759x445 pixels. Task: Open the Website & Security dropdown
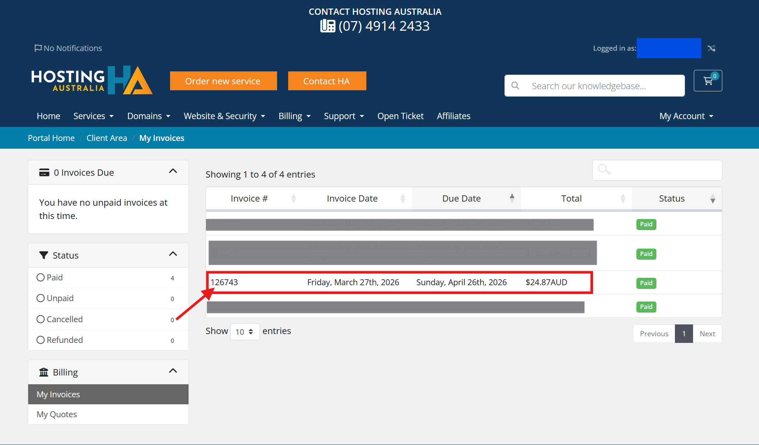pyautogui.click(x=224, y=116)
